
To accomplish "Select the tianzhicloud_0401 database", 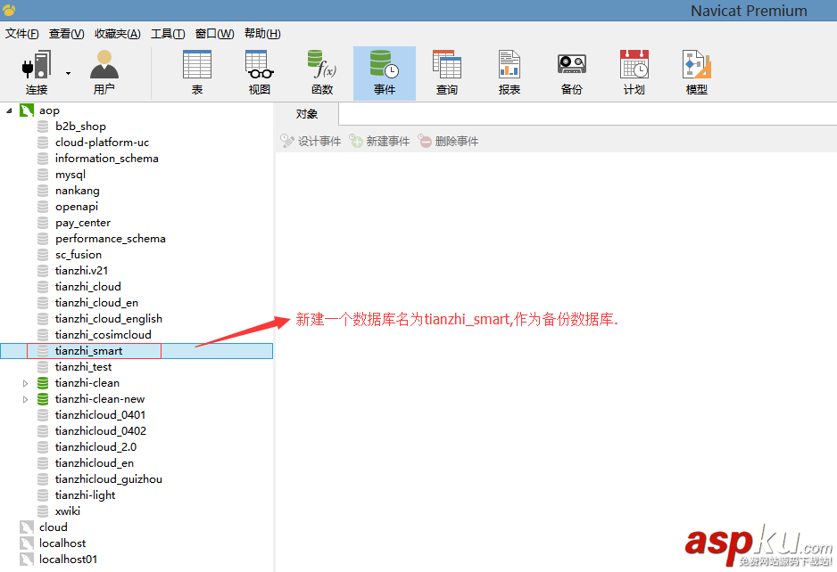I will pos(100,414).
